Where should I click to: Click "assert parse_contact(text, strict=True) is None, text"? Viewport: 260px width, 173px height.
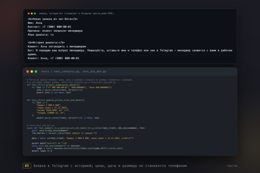click(x=68, y=118)
